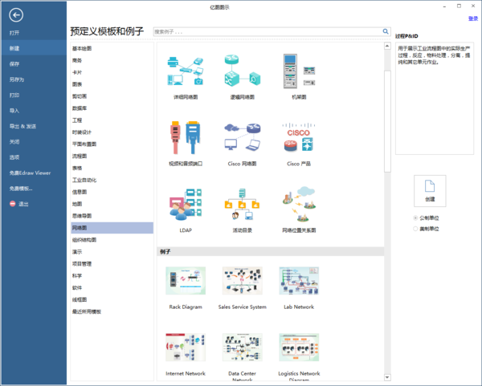Open the Rack Diagram example thumbnail
The height and width of the screenshot is (386, 482).
[186, 281]
